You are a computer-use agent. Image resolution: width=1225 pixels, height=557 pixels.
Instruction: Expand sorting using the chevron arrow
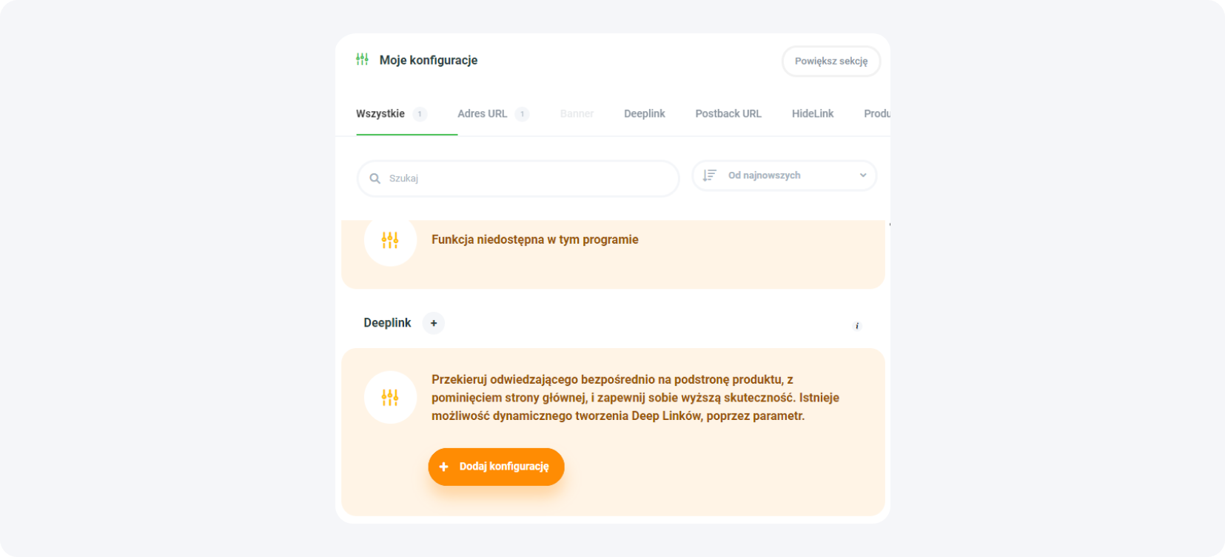(x=863, y=176)
